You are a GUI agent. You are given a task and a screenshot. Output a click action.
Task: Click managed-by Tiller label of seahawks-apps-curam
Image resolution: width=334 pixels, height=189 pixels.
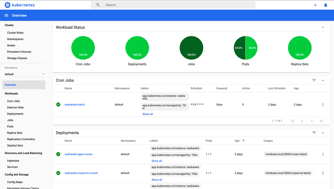(175, 155)
